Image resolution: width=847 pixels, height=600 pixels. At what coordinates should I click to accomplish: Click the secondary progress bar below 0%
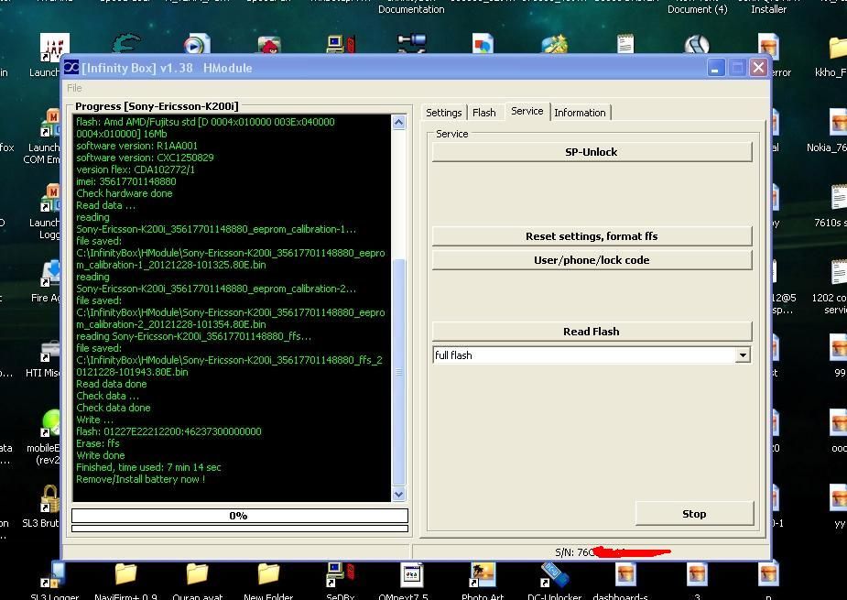(240, 529)
